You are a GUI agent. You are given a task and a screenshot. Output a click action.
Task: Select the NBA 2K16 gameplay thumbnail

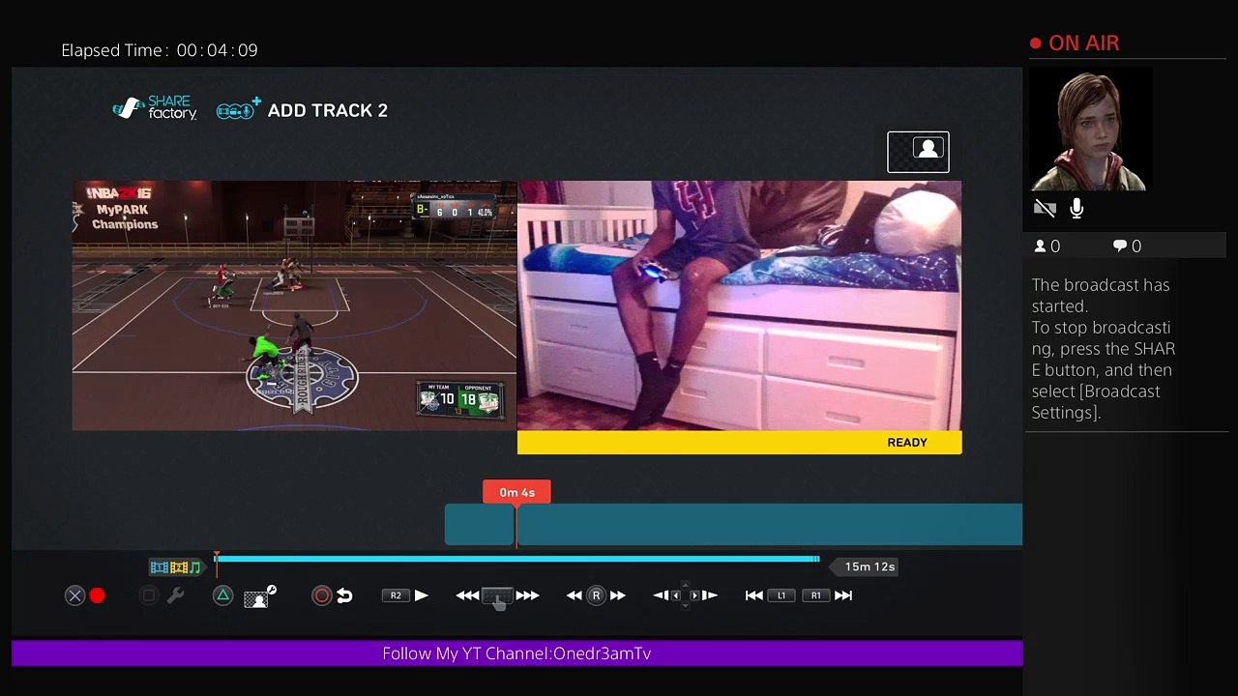tap(295, 305)
